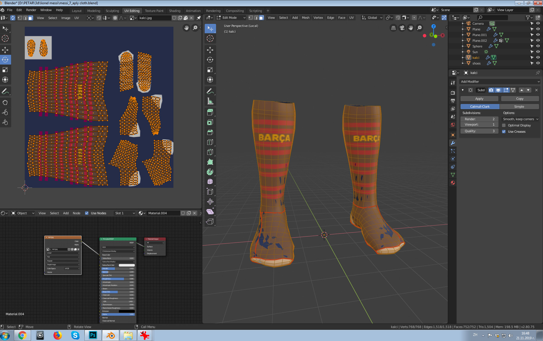Open the Add Modifier dropdown
This screenshot has height=341, width=543.
point(500,81)
